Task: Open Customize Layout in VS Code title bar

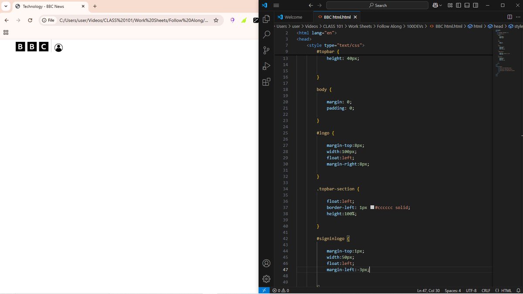Action: coord(450,5)
